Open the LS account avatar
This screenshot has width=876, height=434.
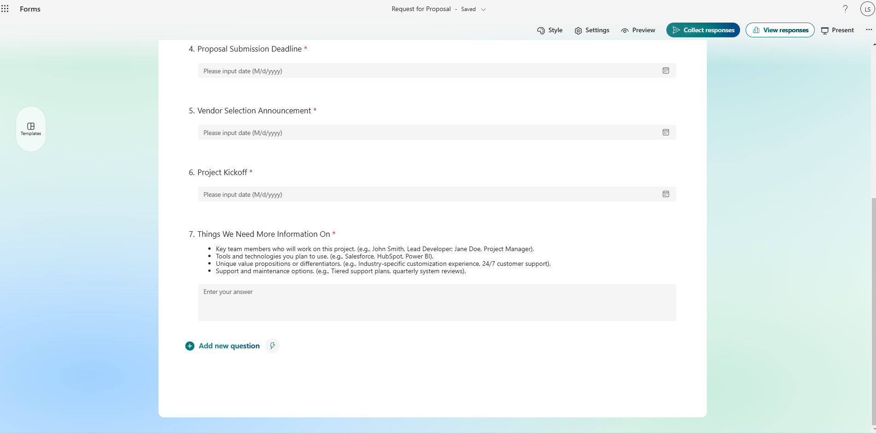[x=867, y=9]
